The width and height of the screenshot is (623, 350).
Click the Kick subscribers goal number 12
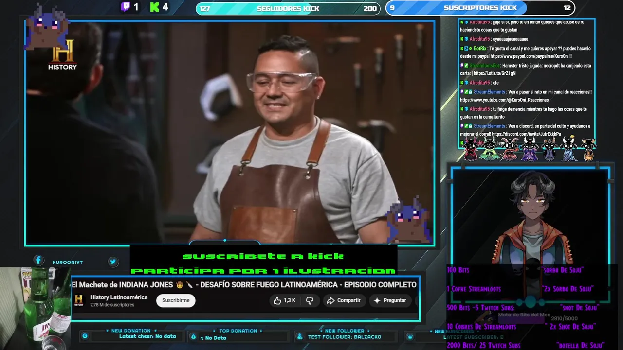567,8
